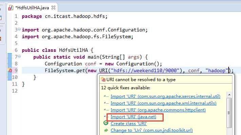Import 'URI' from com.sun.org.apache.xerces.internal.util

coord(165,96)
